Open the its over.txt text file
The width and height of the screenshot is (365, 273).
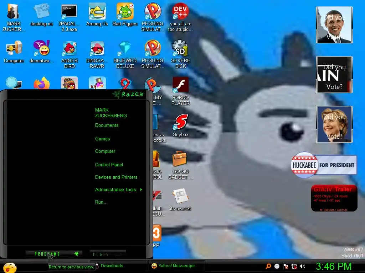pyautogui.click(x=180, y=200)
